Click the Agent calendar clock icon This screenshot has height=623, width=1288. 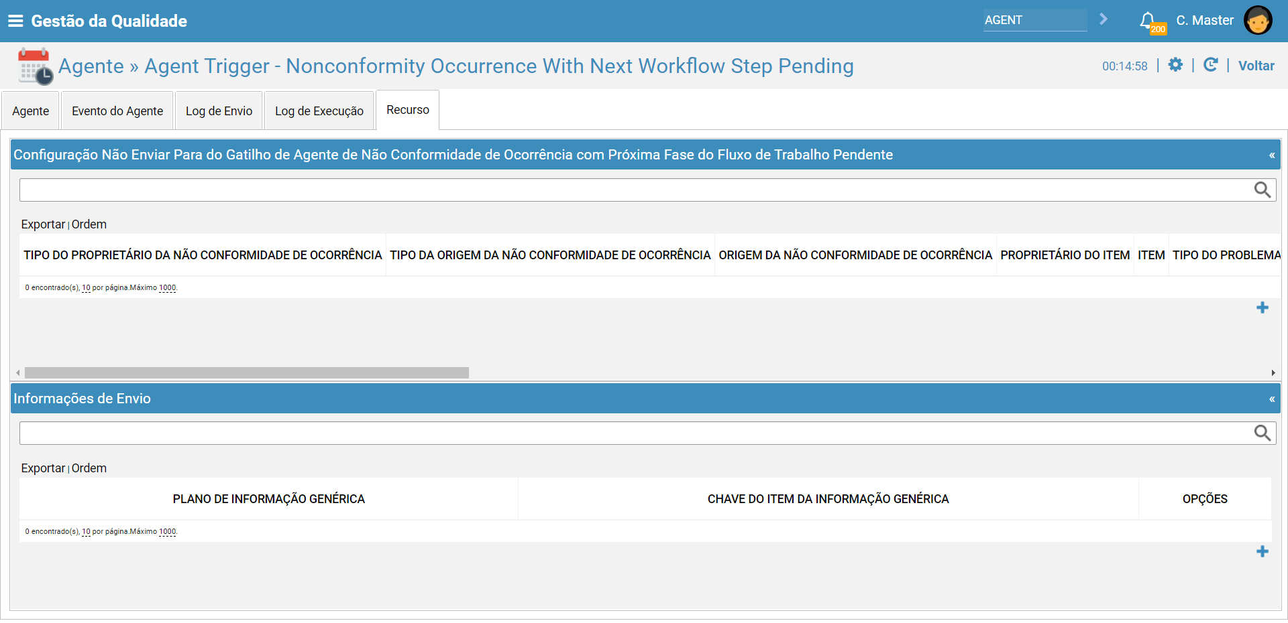[35, 66]
